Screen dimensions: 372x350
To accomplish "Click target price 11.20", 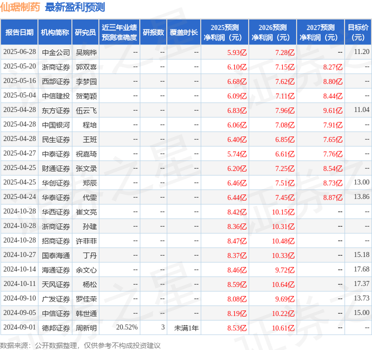I will coord(362,52).
